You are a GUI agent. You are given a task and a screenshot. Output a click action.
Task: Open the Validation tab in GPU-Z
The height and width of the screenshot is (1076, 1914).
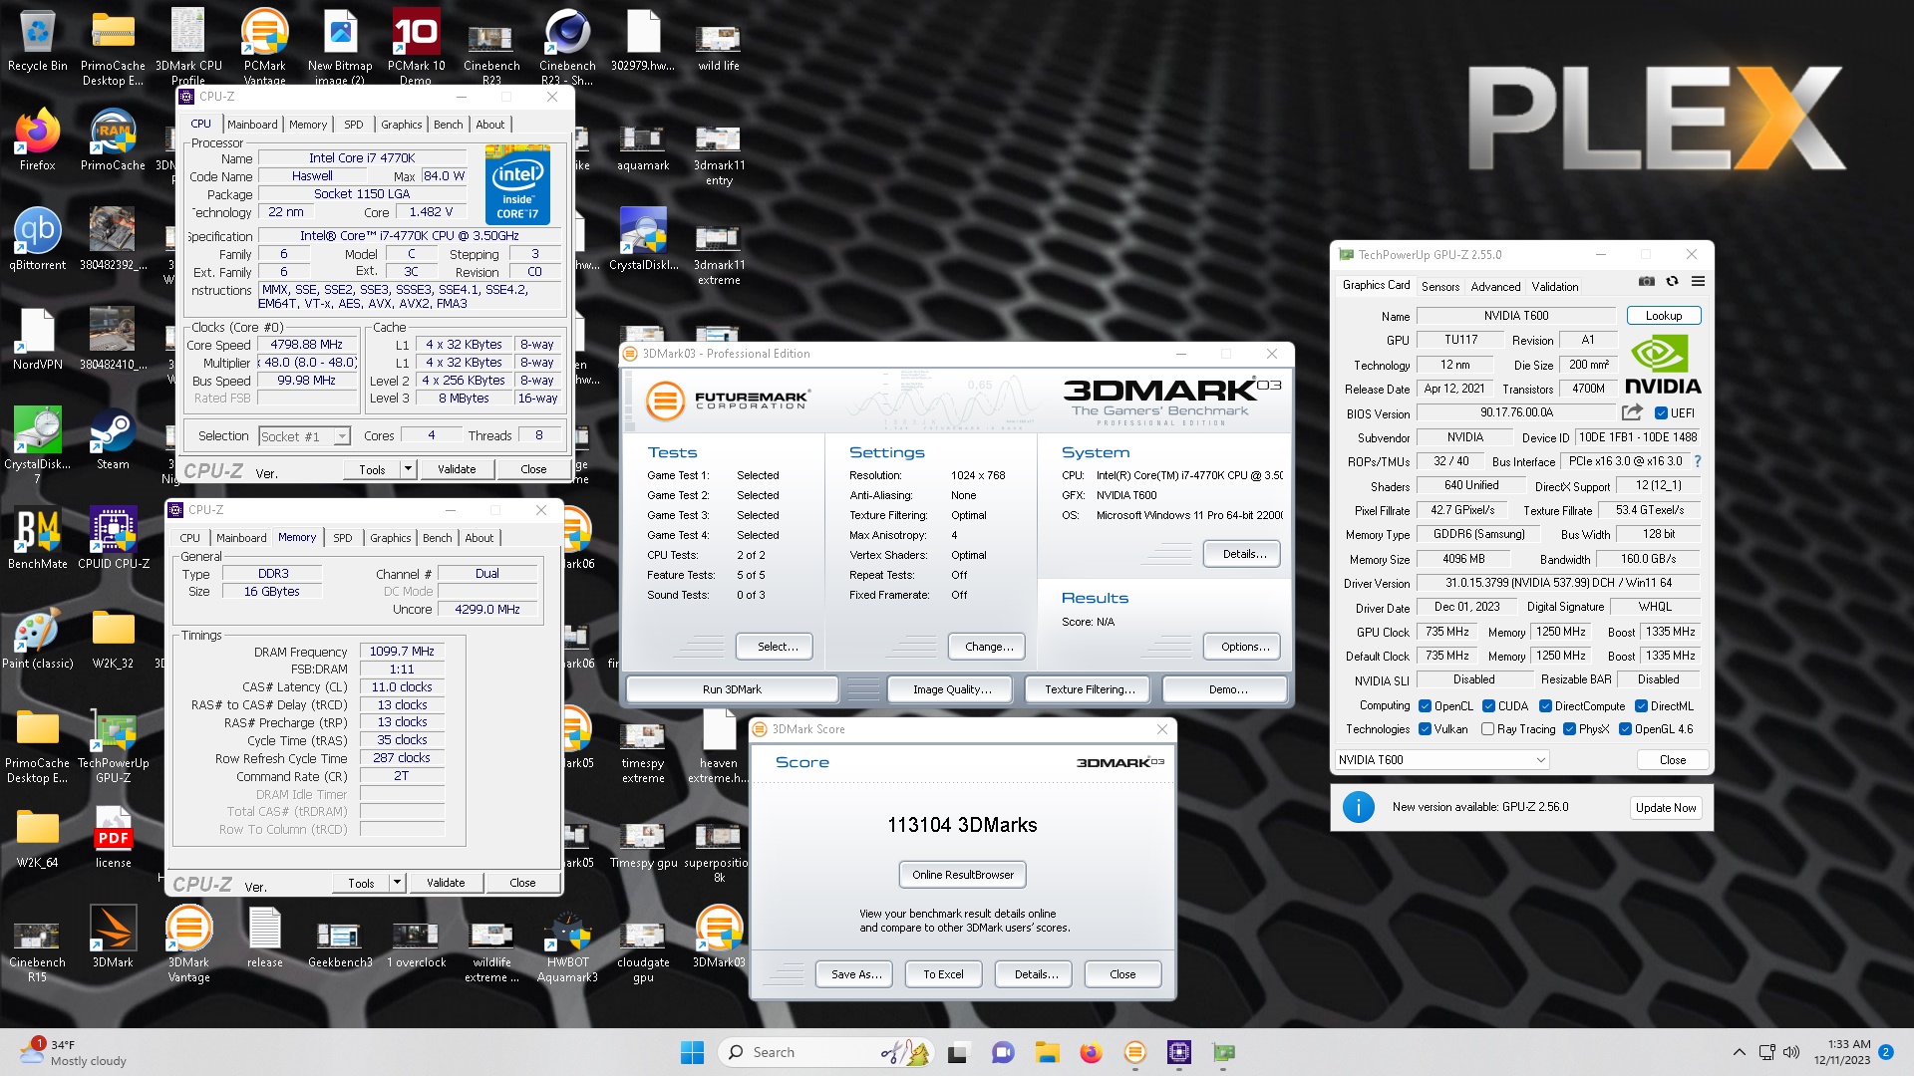[x=1555, y=287]
